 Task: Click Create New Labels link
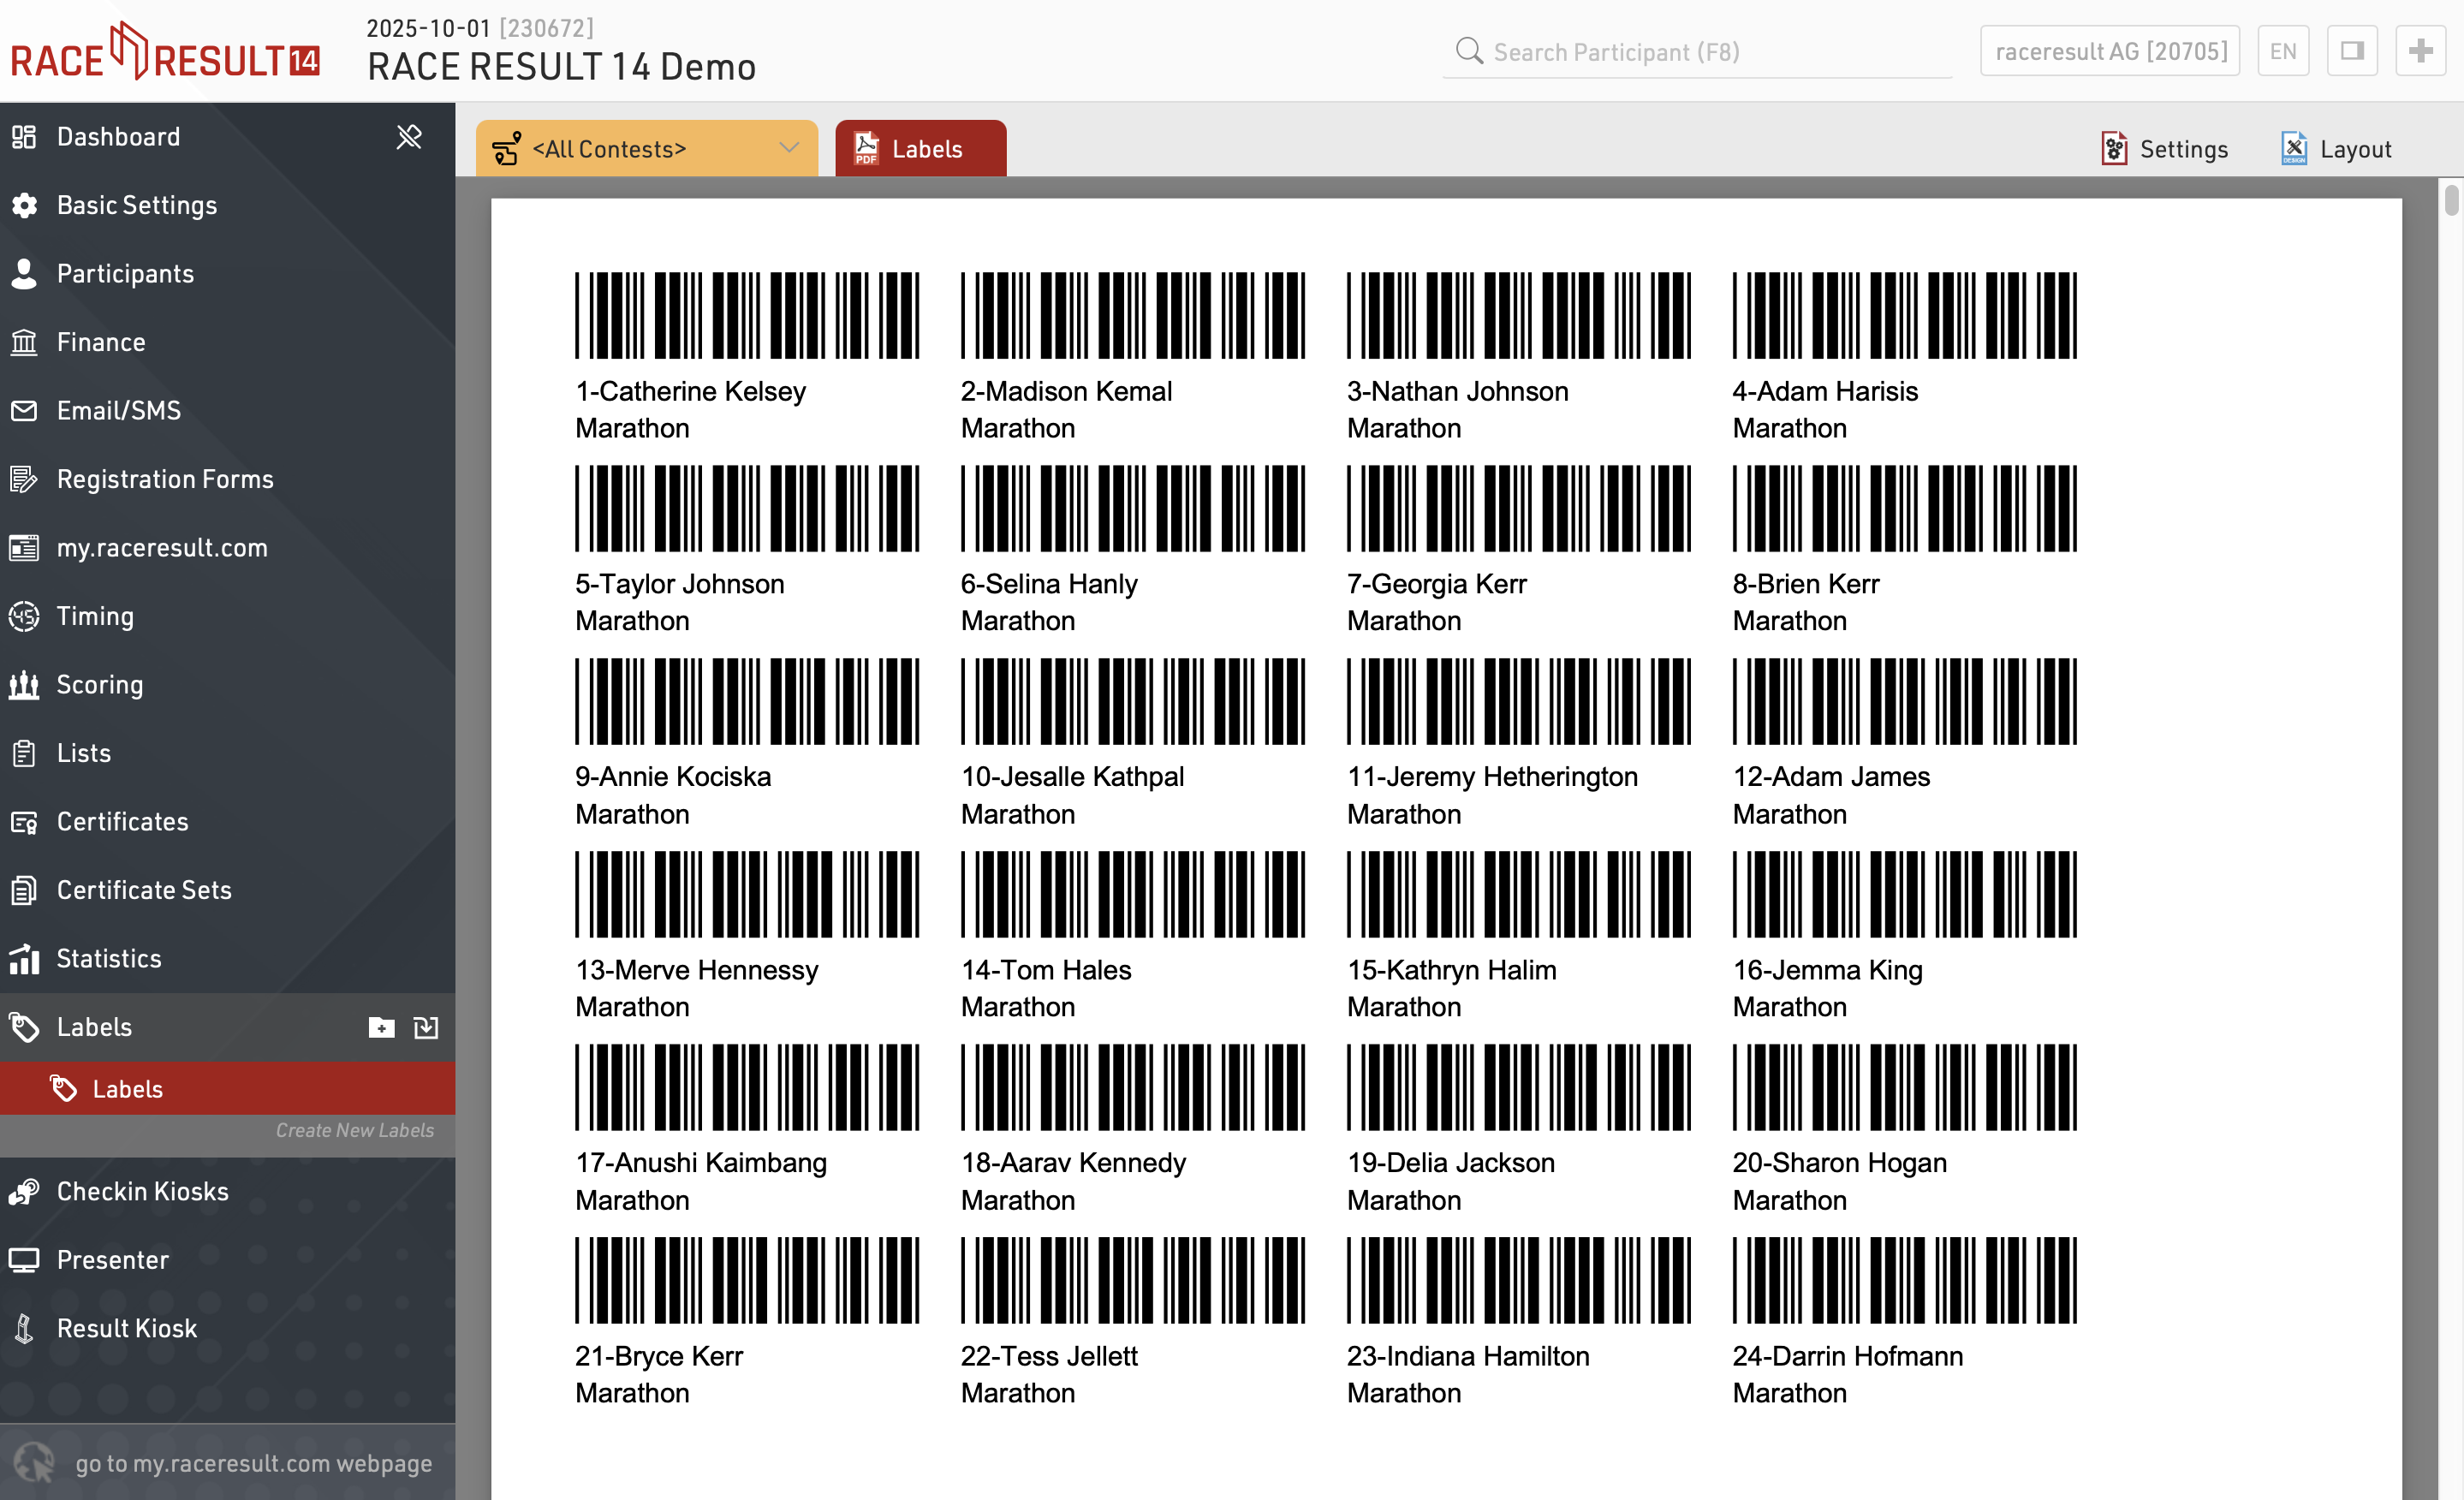[354, 1130]
